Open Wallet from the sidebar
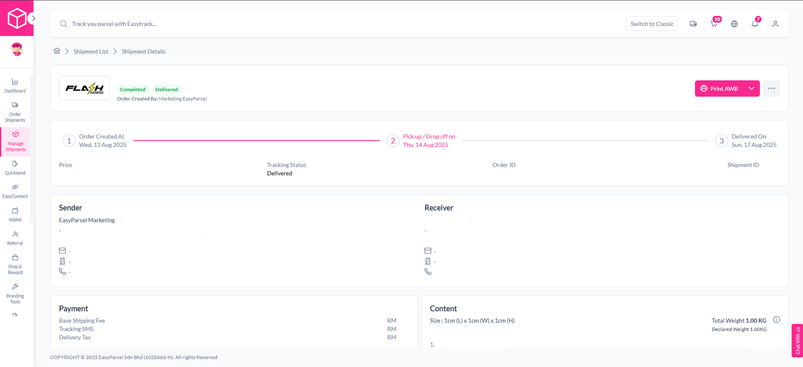This screenshot has height=367, width=803. pyautogui.click(x=15, y=214)
